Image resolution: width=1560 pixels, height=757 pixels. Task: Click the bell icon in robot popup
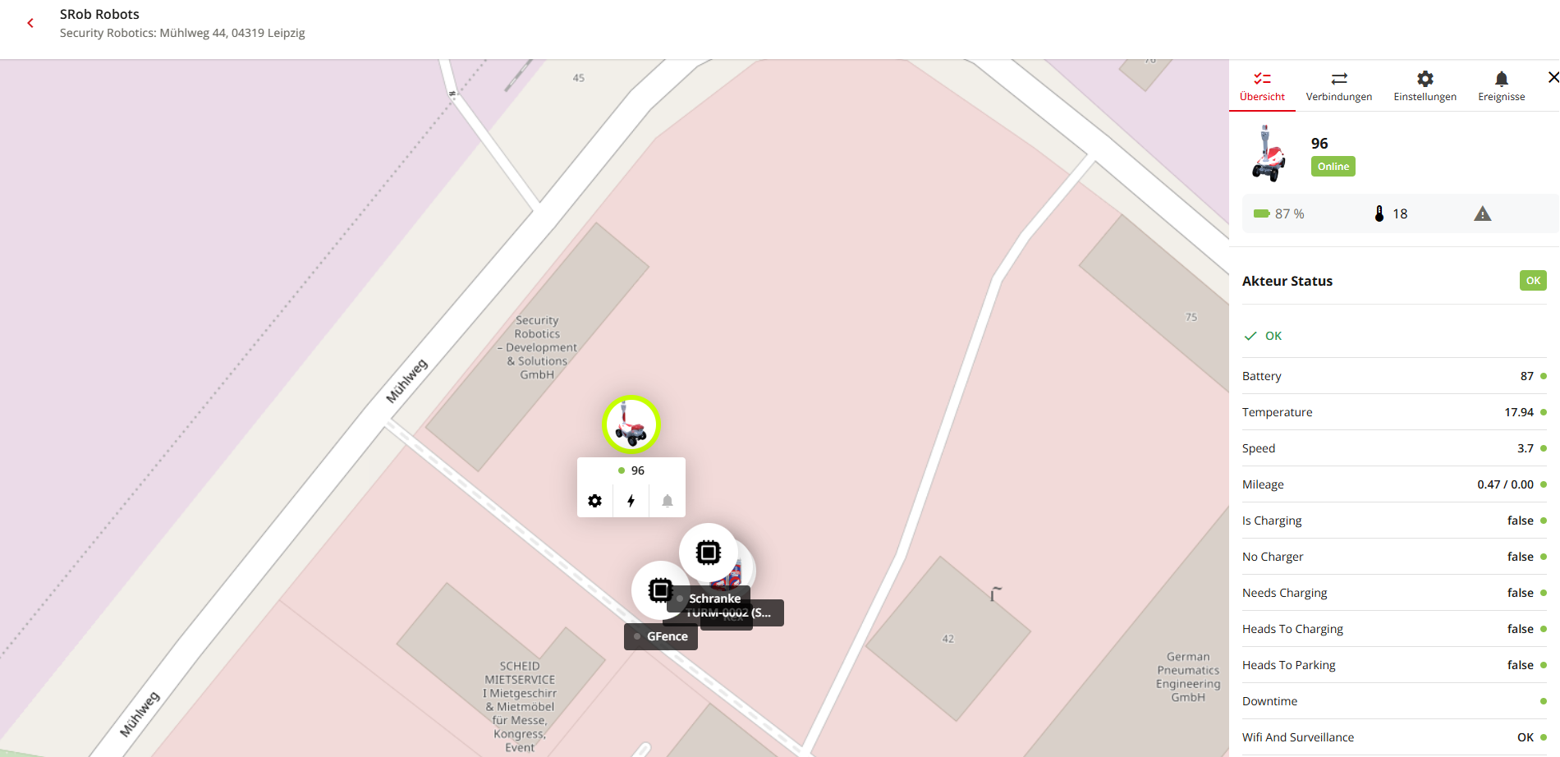pos(668,501)
